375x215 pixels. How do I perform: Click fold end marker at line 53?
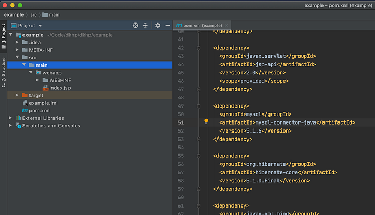coord(199,139)
